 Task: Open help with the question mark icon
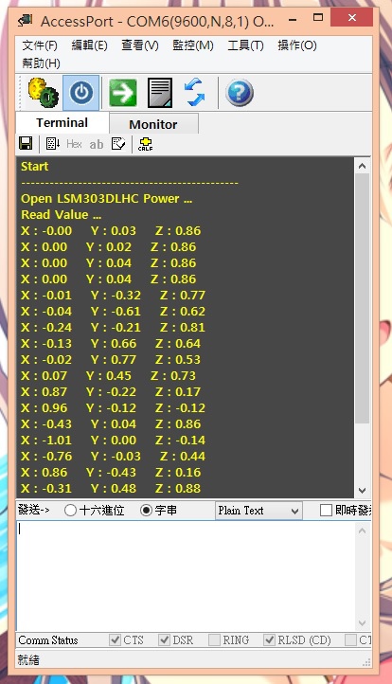[x=239, y=93]
